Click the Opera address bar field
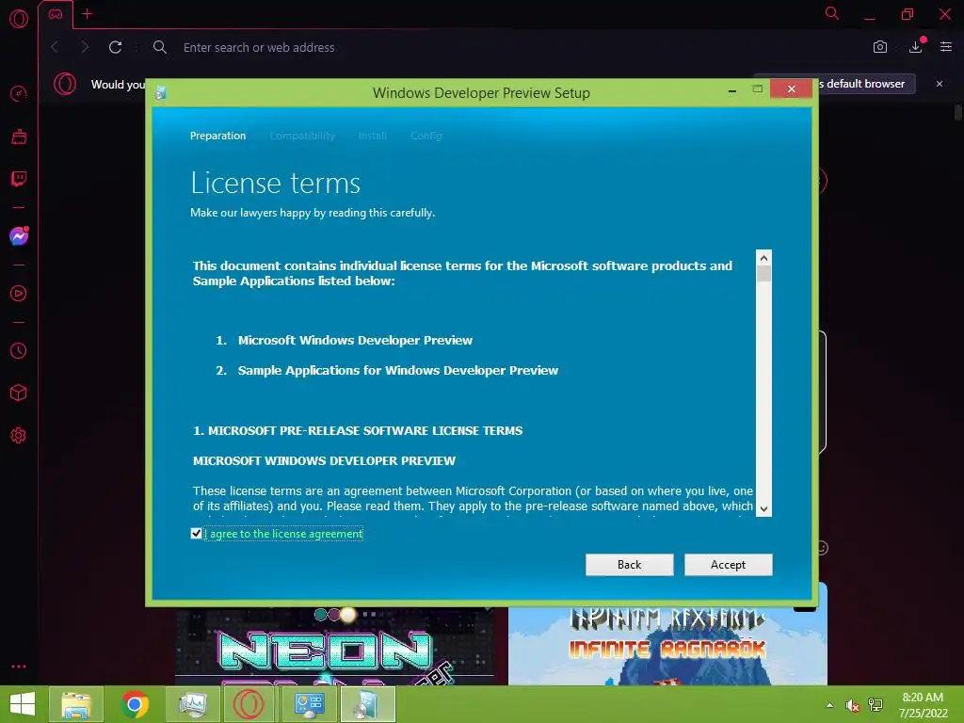This screenshot has height=723, width=964. [505, 47]
